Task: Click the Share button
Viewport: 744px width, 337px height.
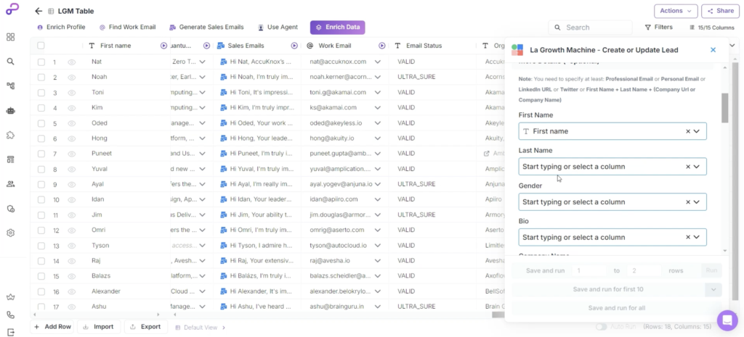Action: 721,11
